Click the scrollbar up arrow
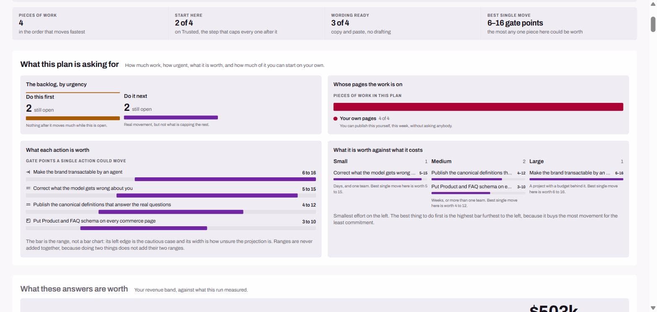 [x=652, y=3]
